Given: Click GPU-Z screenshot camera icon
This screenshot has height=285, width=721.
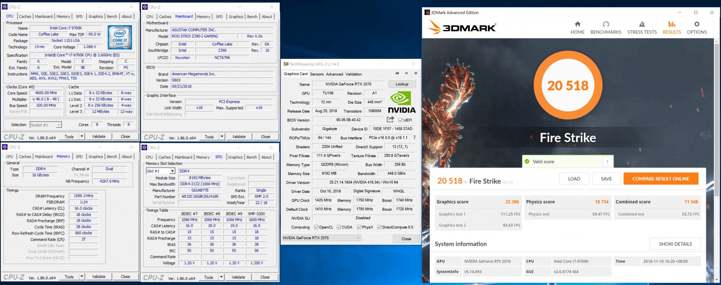Looking at the screenshot, I should point(397,74).
